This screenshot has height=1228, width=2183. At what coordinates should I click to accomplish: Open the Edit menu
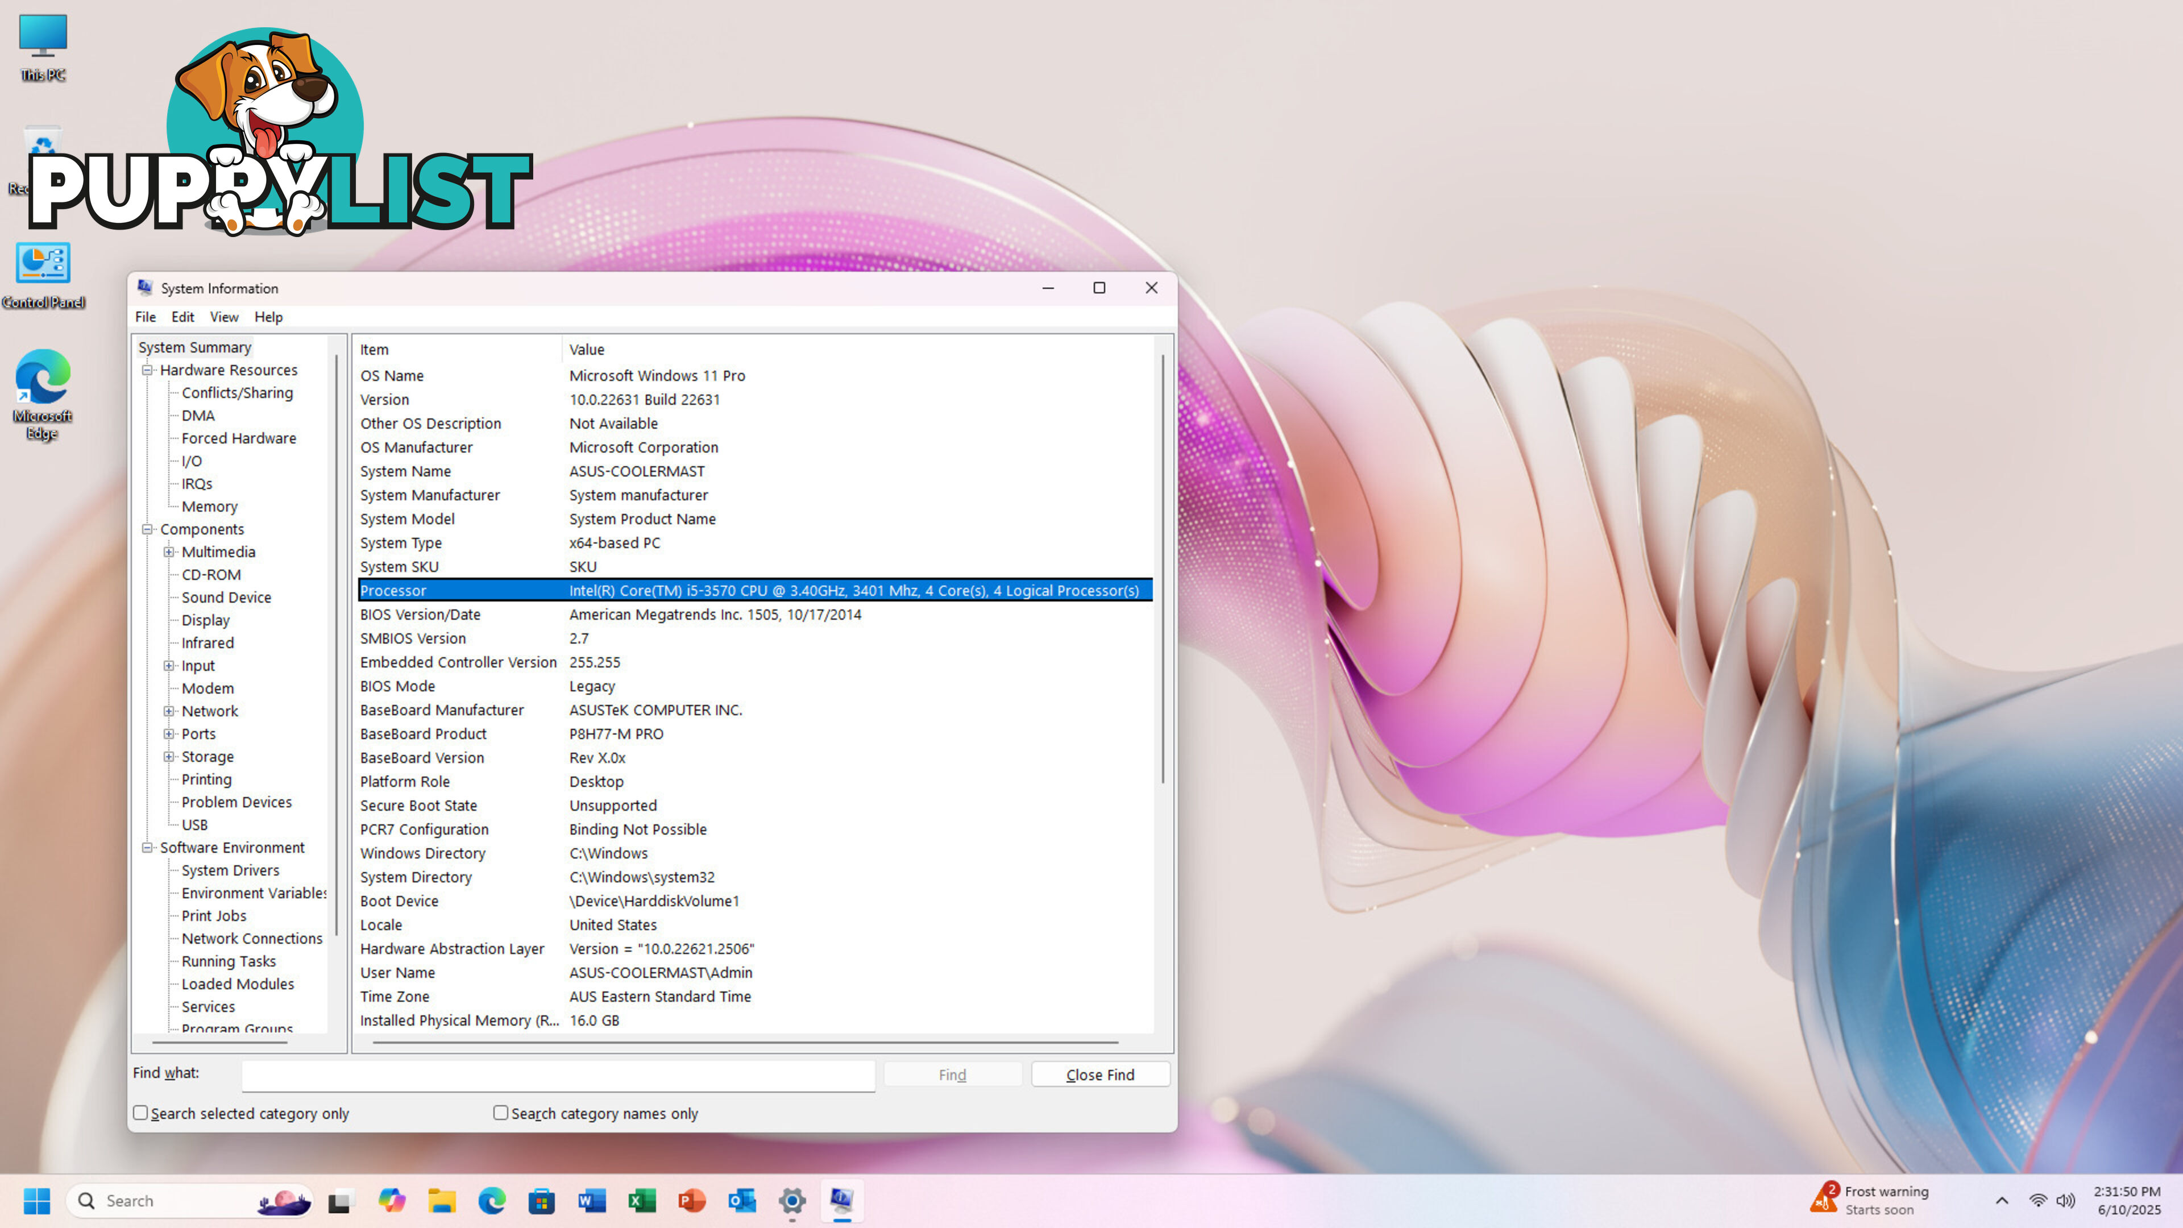tap(183, 317)
